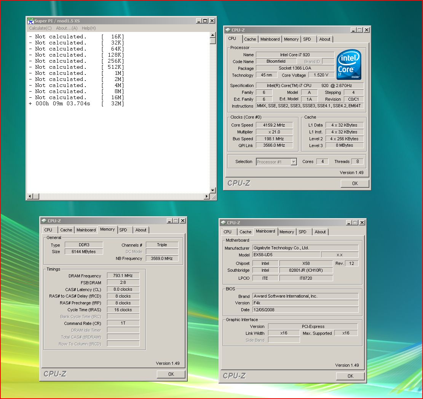Open the Help(H) menu in Super PI
The image size is (423, 399).
pos(89,28)
